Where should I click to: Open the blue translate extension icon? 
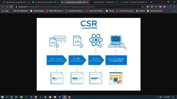click(160, 7)
